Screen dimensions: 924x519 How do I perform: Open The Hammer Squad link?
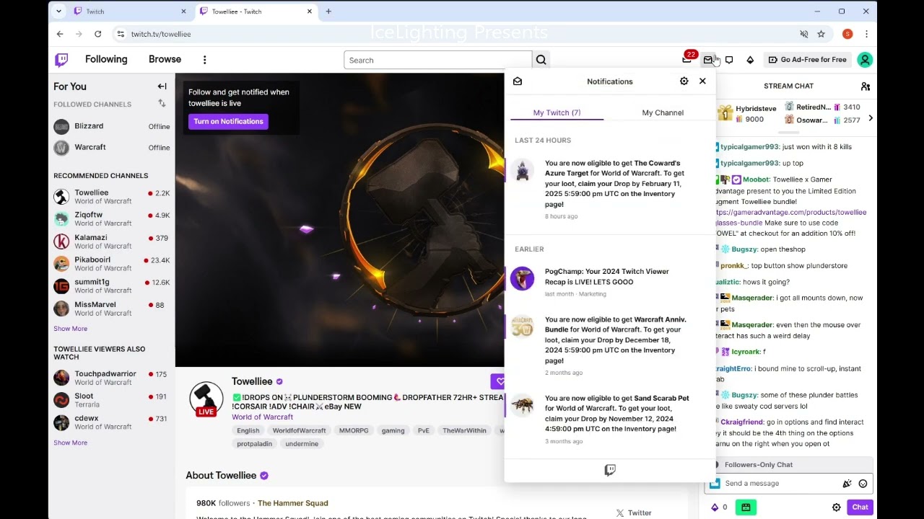coord(292,503)
